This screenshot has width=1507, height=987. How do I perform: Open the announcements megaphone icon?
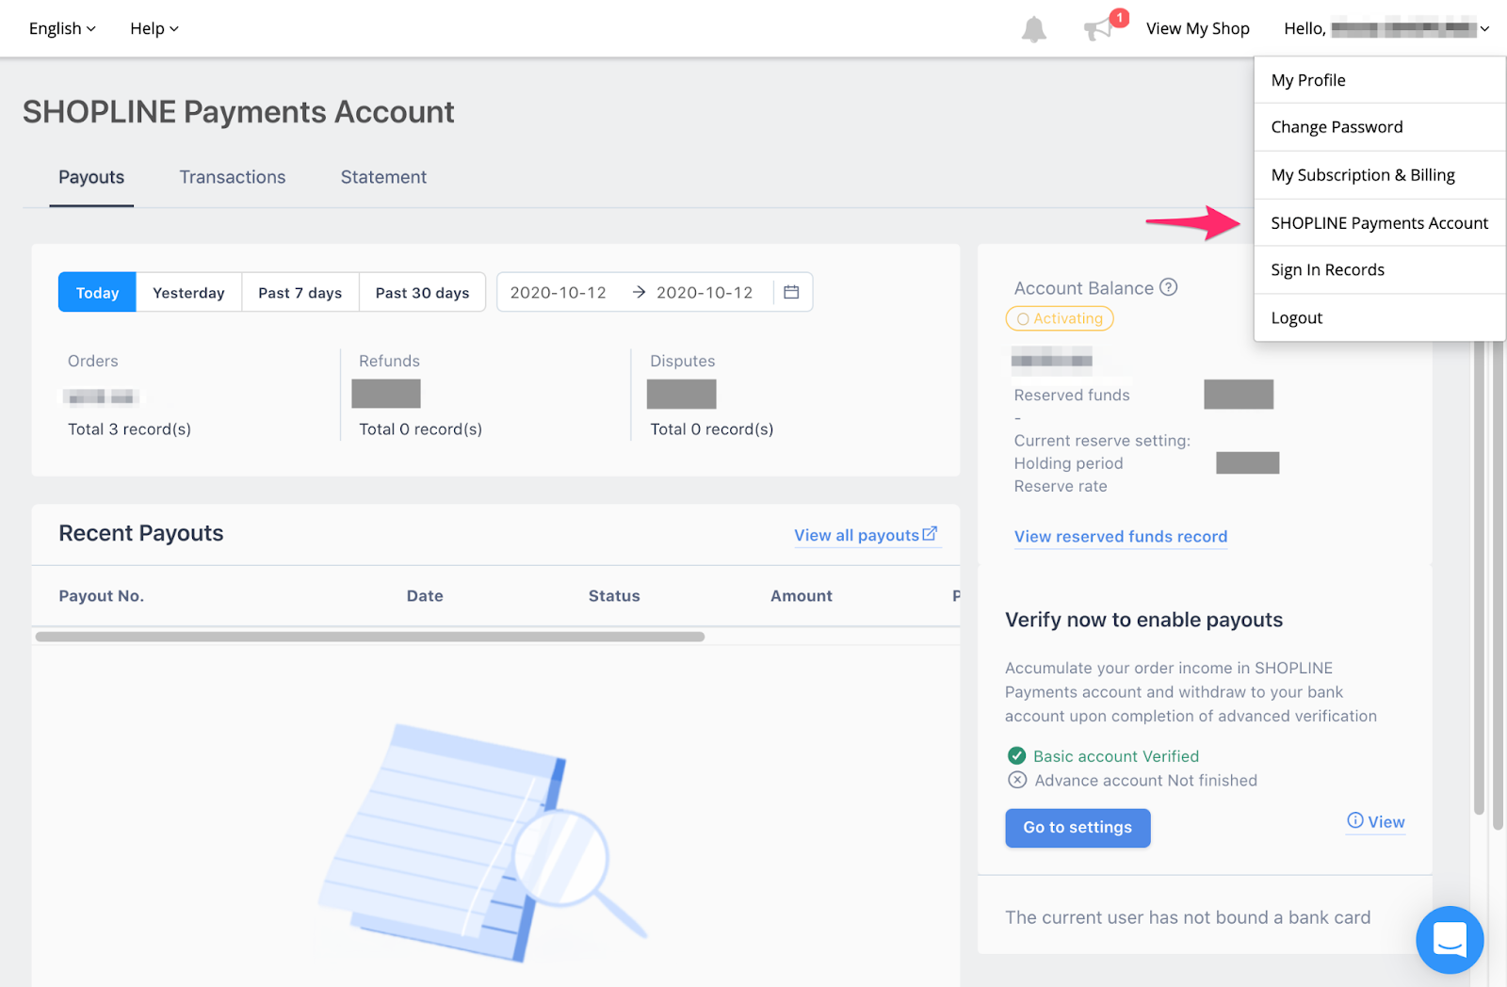[1099, 29]
